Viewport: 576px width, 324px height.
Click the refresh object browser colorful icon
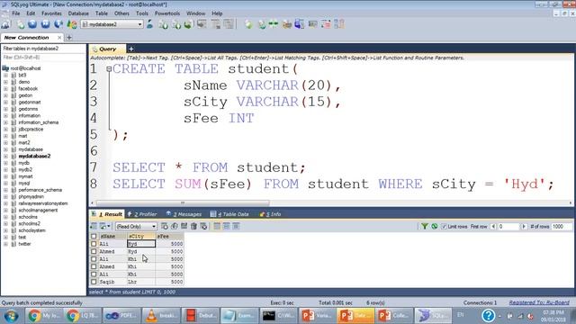(72, 24)
